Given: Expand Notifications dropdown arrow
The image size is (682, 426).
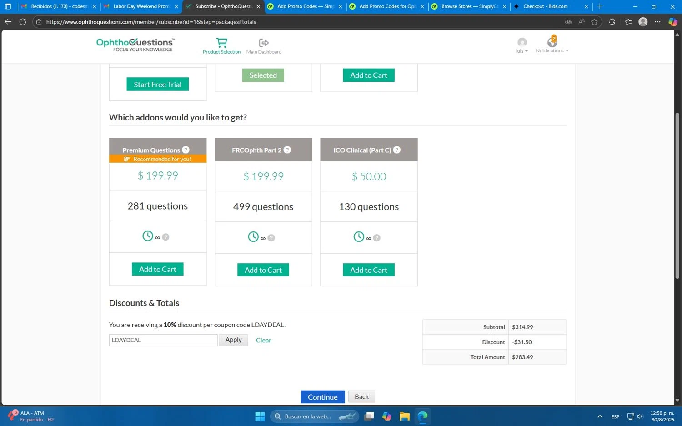Looking at the screenshot, I should (567, 51).
